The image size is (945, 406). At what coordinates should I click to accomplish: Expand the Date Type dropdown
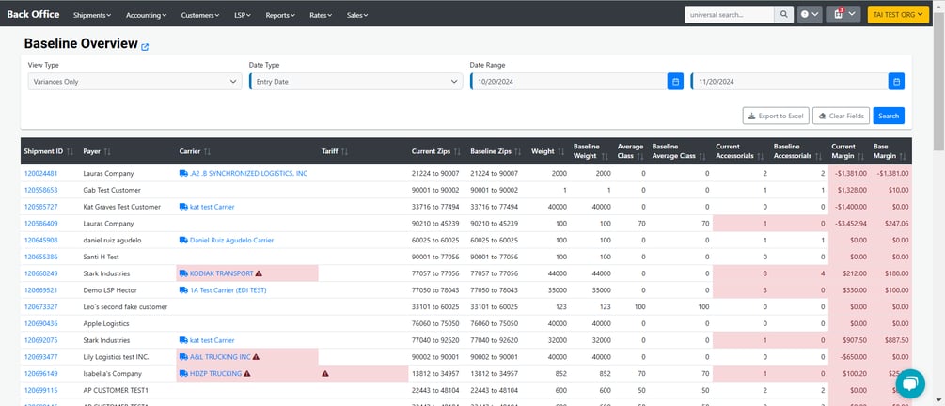[356, 82]
